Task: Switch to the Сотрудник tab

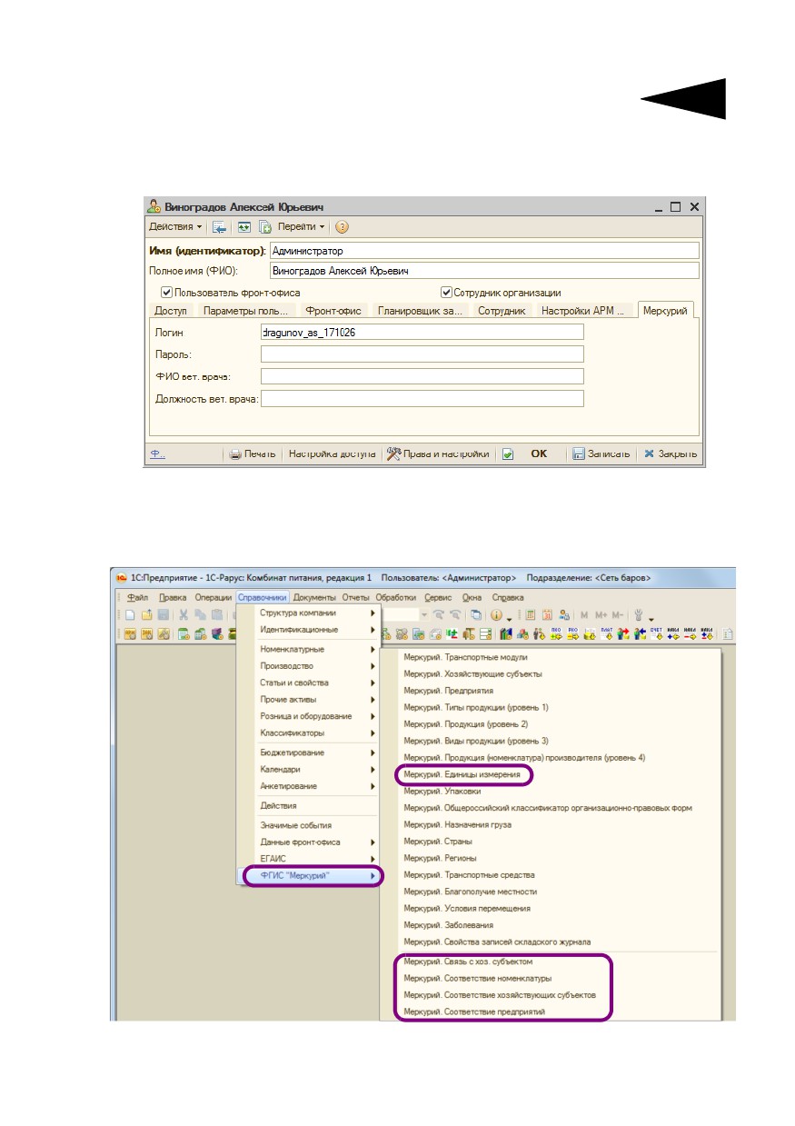Action: (x=502, y=311)
